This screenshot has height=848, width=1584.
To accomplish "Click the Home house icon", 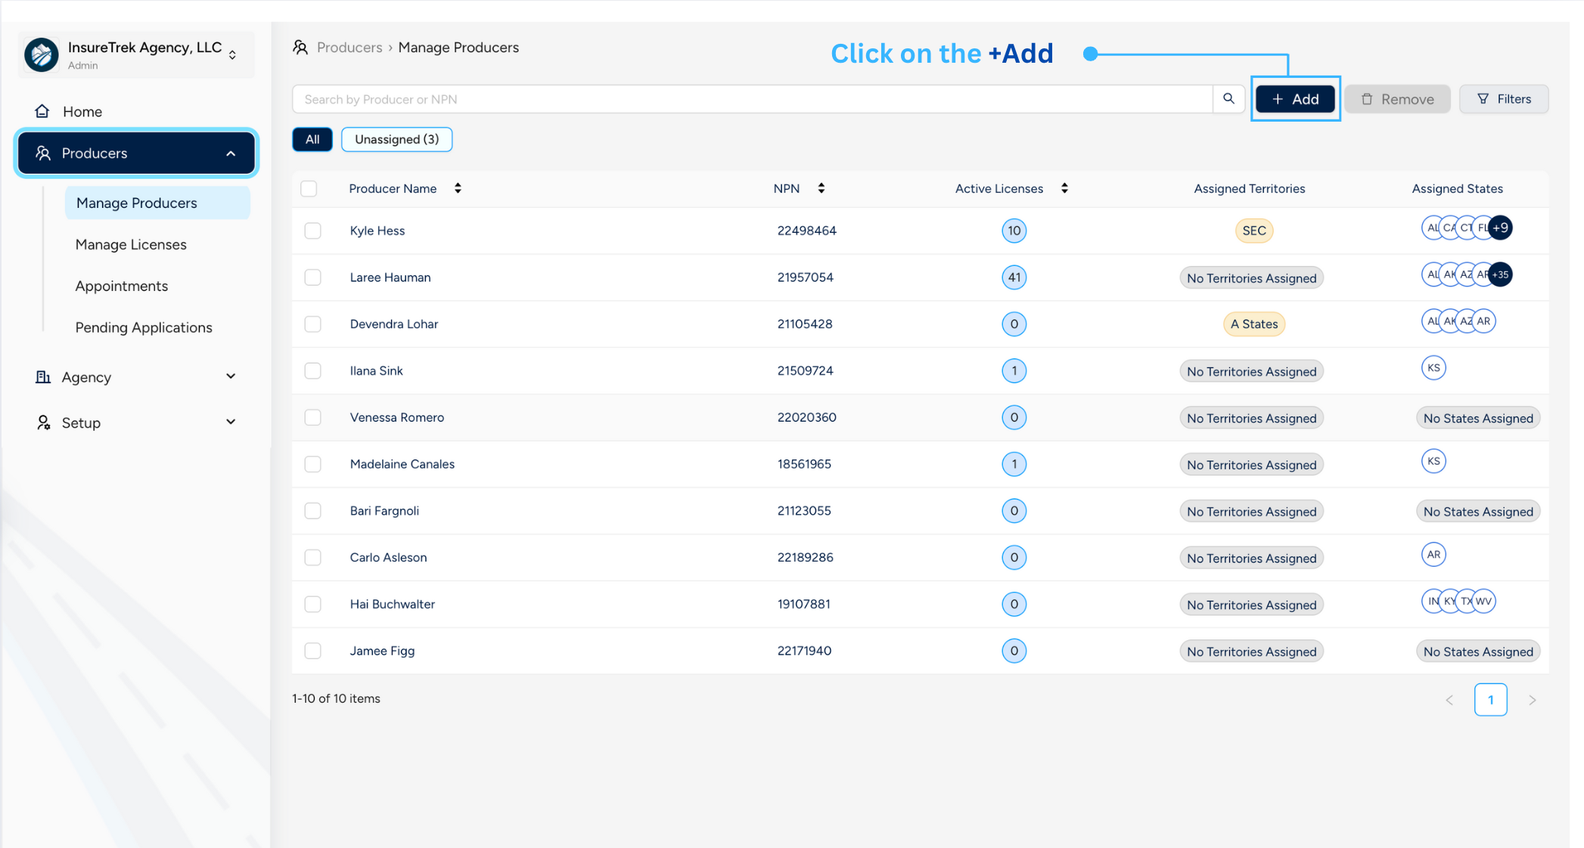I will point(42,111).
